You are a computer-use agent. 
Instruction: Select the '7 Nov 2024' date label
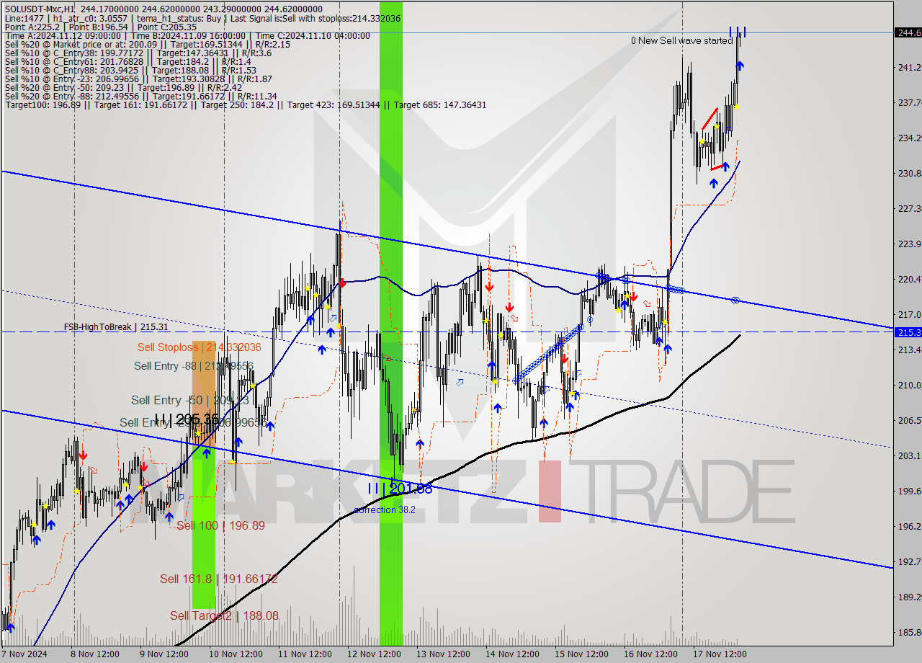[24, 654]
